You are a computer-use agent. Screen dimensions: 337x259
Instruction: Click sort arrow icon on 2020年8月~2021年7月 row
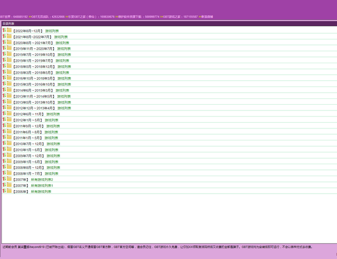[x=4, y=42]
